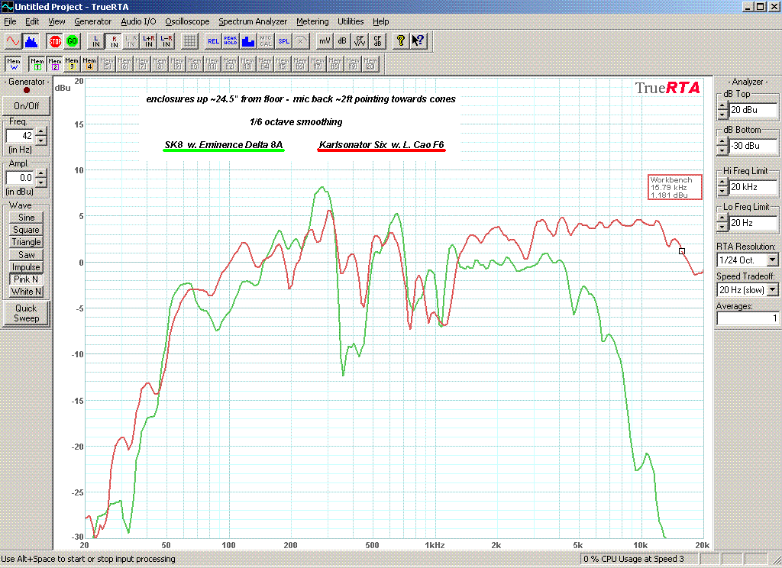Image resolution: width=782 pixels, height=568 pixels.
Task: Adjust the generator Freq spinner arrows
Action: (x=42, y=136)
